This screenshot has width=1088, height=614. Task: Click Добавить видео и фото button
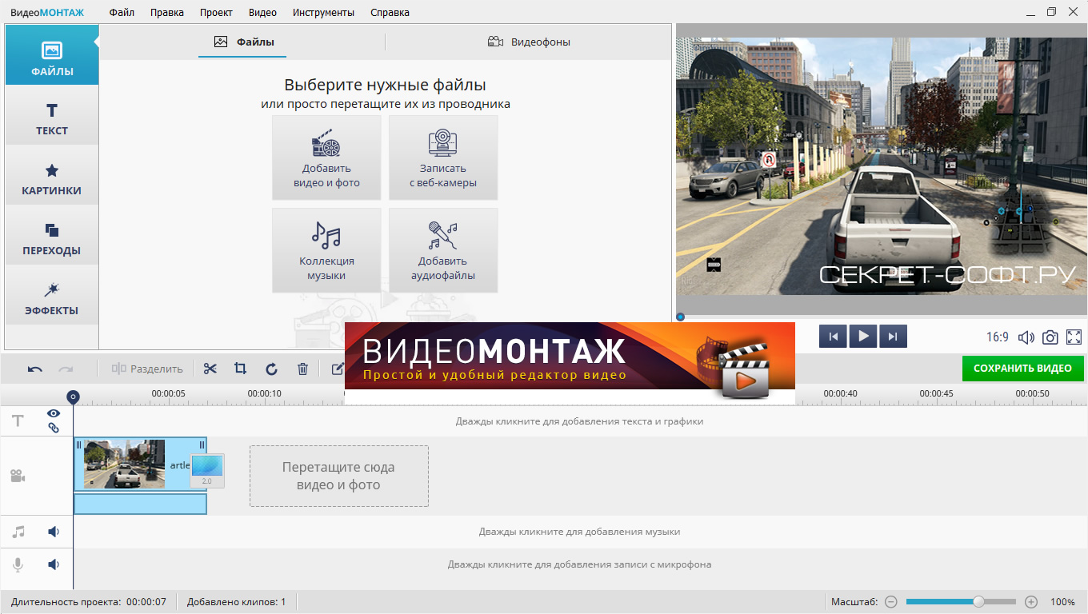[x=326, y=157]
